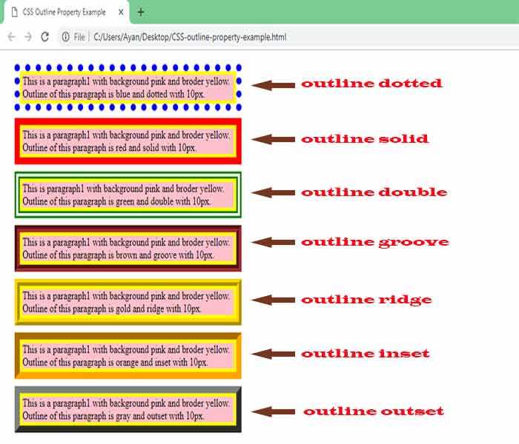The image size is (519, 444).
Task: Click the page icon on the tab
Action: 13,13
